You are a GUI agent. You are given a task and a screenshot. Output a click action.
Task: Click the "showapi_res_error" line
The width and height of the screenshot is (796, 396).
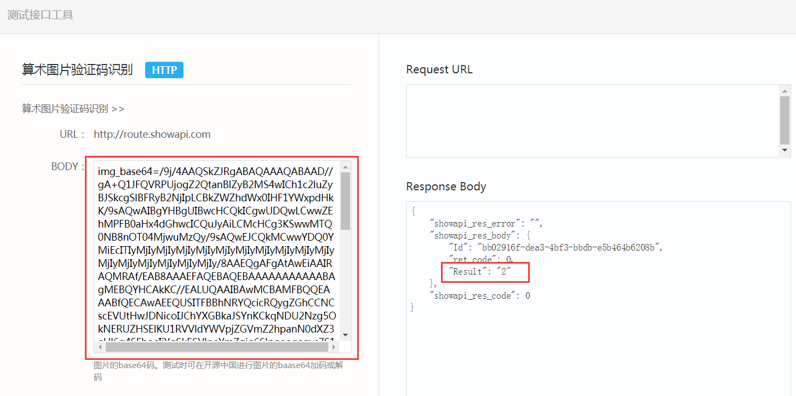point(487,224)
